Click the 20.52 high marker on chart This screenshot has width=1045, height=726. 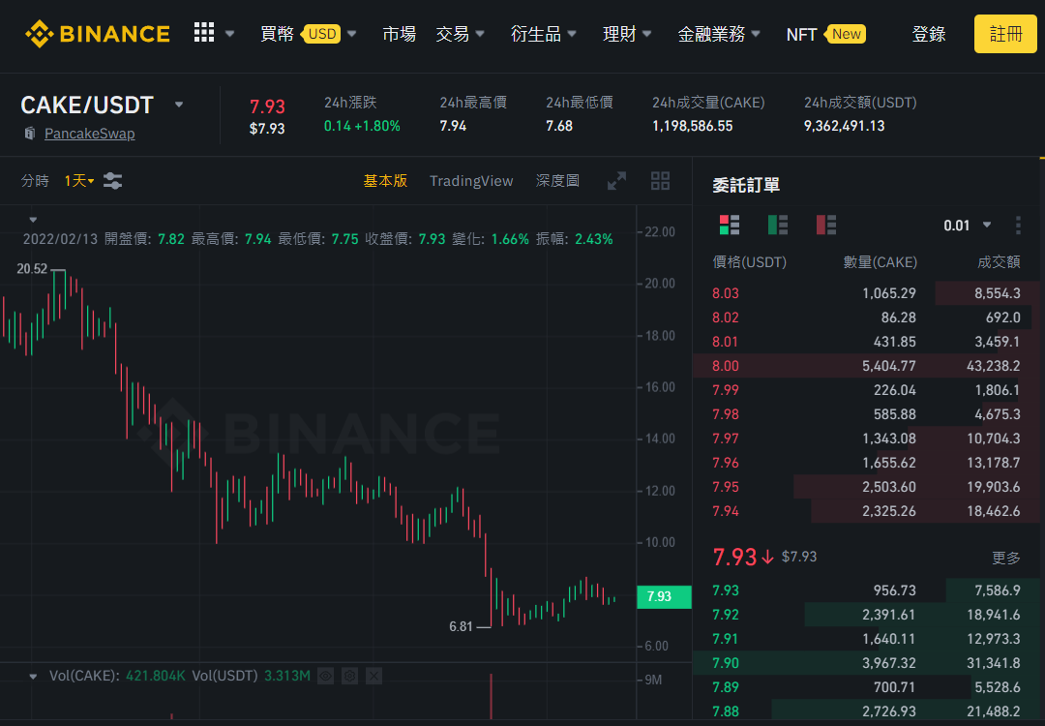(x=32, y=269)
